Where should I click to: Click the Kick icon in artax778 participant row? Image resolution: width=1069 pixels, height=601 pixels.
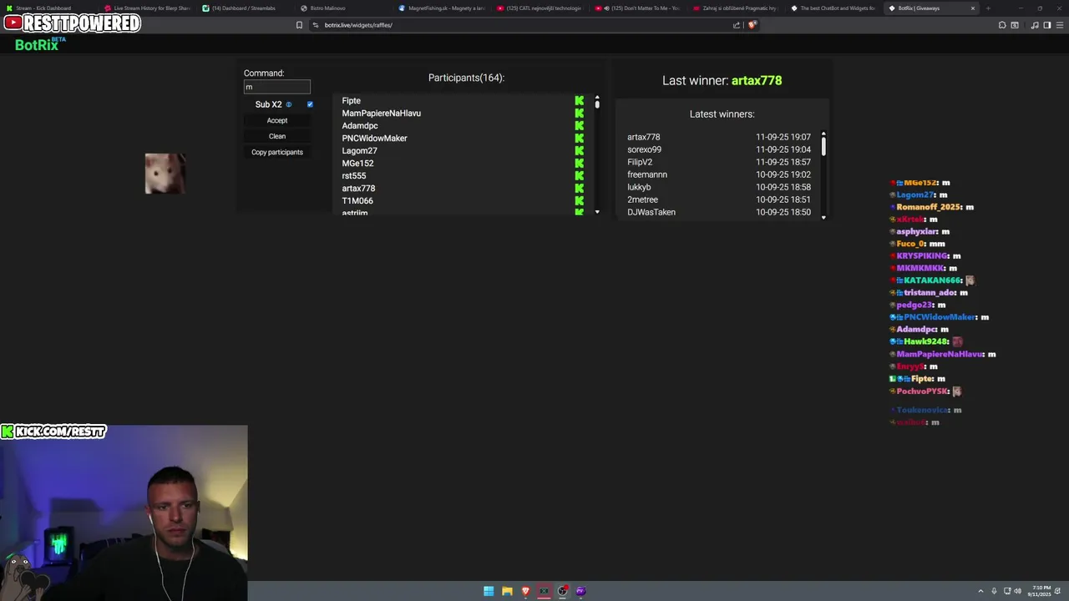pyautogui.click(x=579, y=189)
